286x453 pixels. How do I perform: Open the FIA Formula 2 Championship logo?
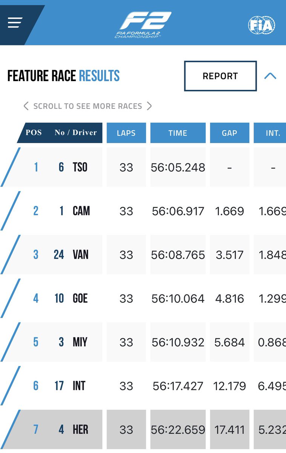pos(143,25)
